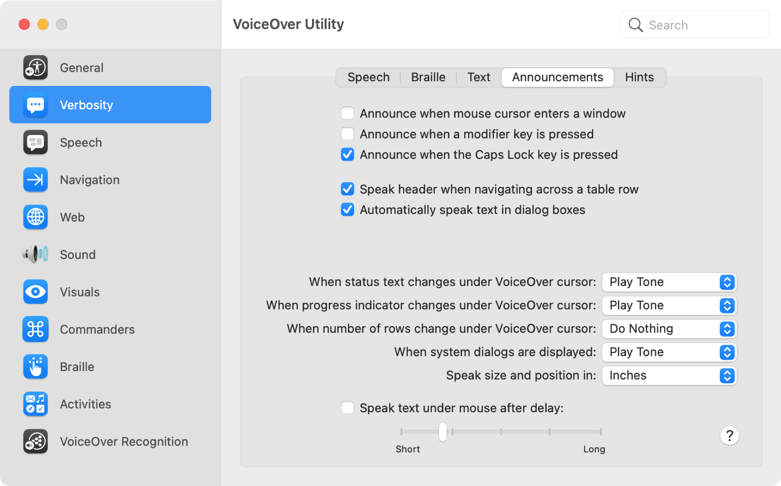Screen dimensions: 781x486
Task: Click the mouse delay slider thumb
Action: [443, 432]
